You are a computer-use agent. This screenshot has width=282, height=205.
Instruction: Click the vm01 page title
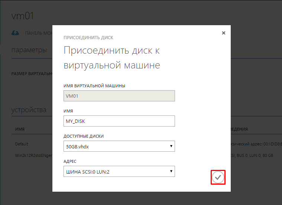point(23,16)
